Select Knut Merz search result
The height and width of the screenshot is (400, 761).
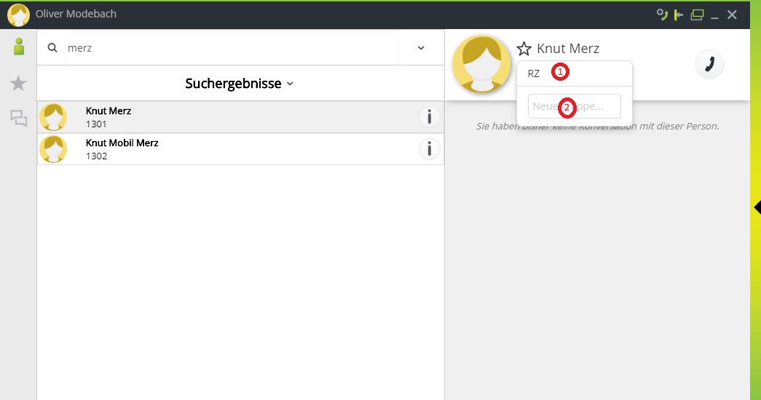(x=218, y=117)
